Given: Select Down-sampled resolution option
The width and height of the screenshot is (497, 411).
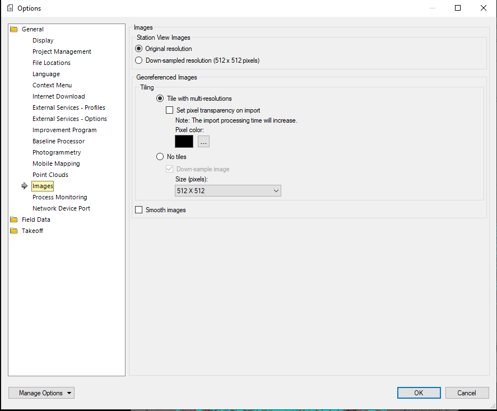Looking at the screenshot, I should [x=139, y=60].
